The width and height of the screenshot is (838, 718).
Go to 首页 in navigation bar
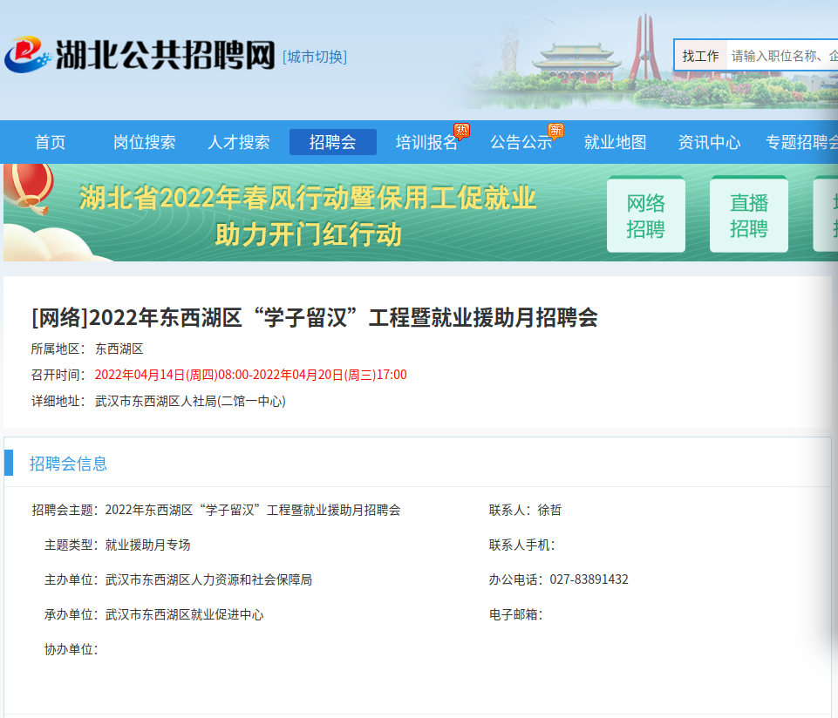click(x=51, y=142)
